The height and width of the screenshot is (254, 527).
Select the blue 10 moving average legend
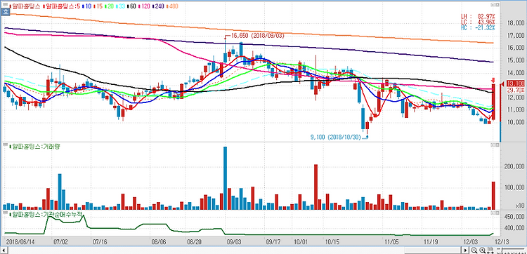coord(87,6)
